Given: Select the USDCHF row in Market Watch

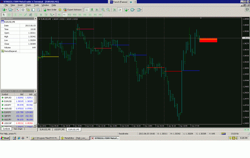Looking at the screenshot, I should [x=17, y=123].
